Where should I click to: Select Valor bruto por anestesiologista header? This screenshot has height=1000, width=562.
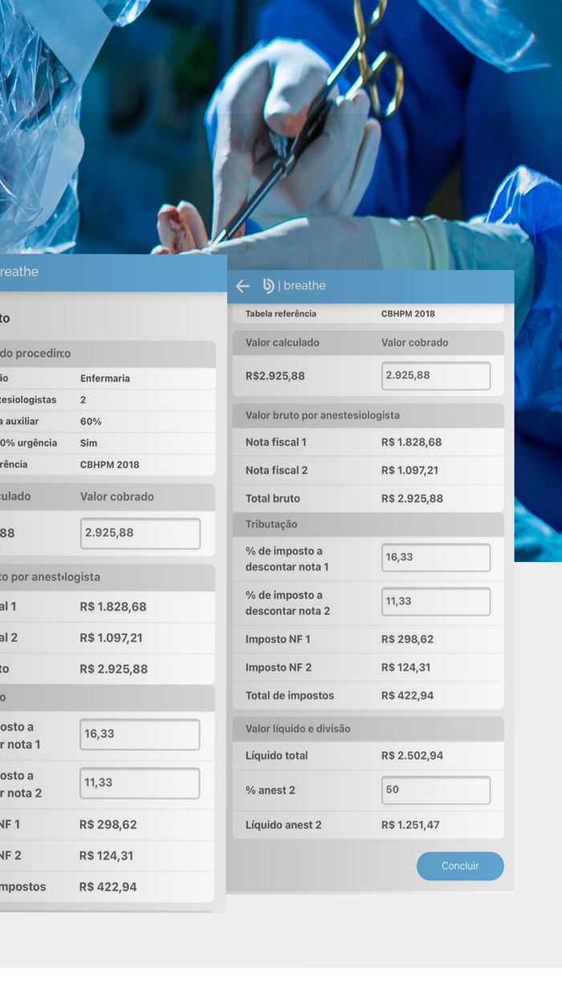[368, 416]
